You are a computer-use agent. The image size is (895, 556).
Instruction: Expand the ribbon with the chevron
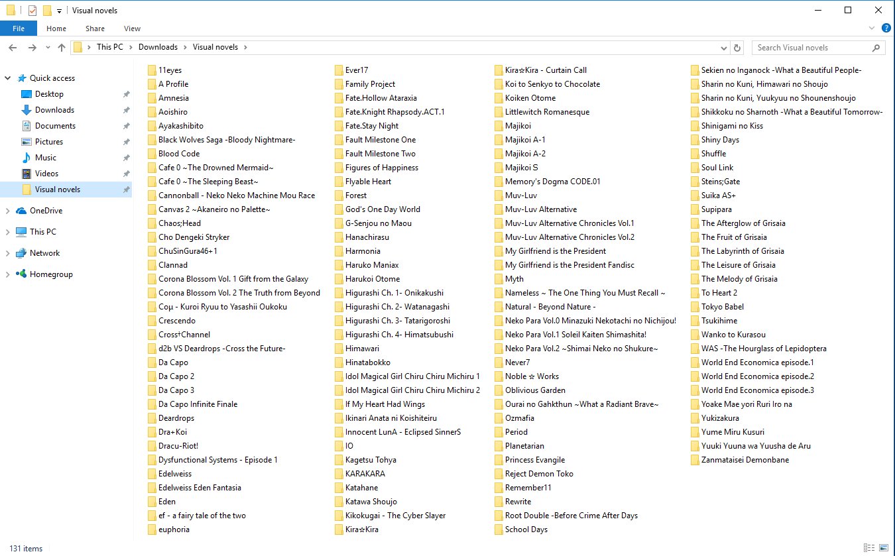[872, 28]
